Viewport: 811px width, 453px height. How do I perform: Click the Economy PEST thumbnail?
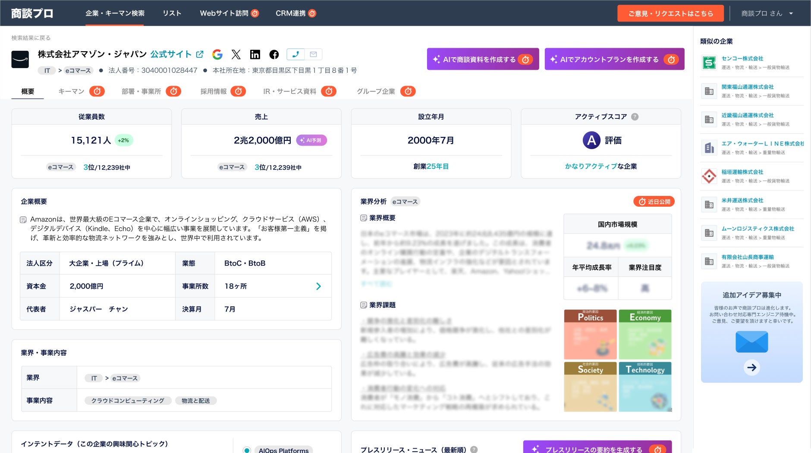(x=645, y=334)
